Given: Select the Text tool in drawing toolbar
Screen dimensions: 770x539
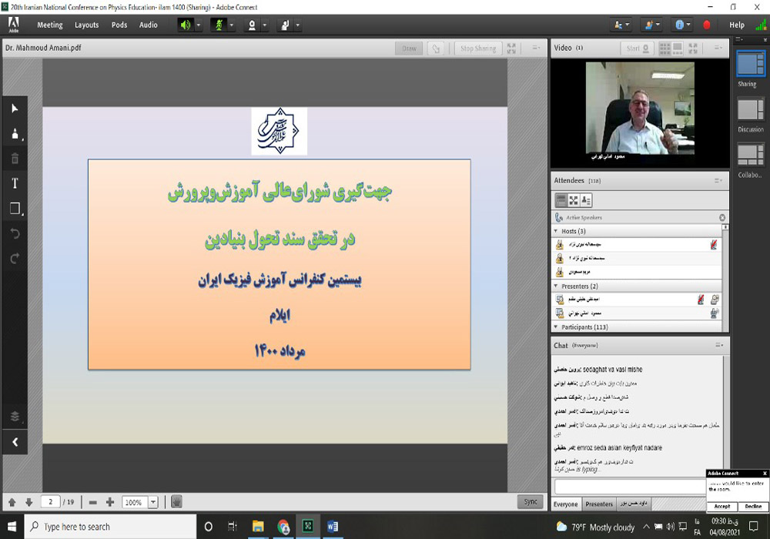Looking at the screenshot, I should click(15, 183).
